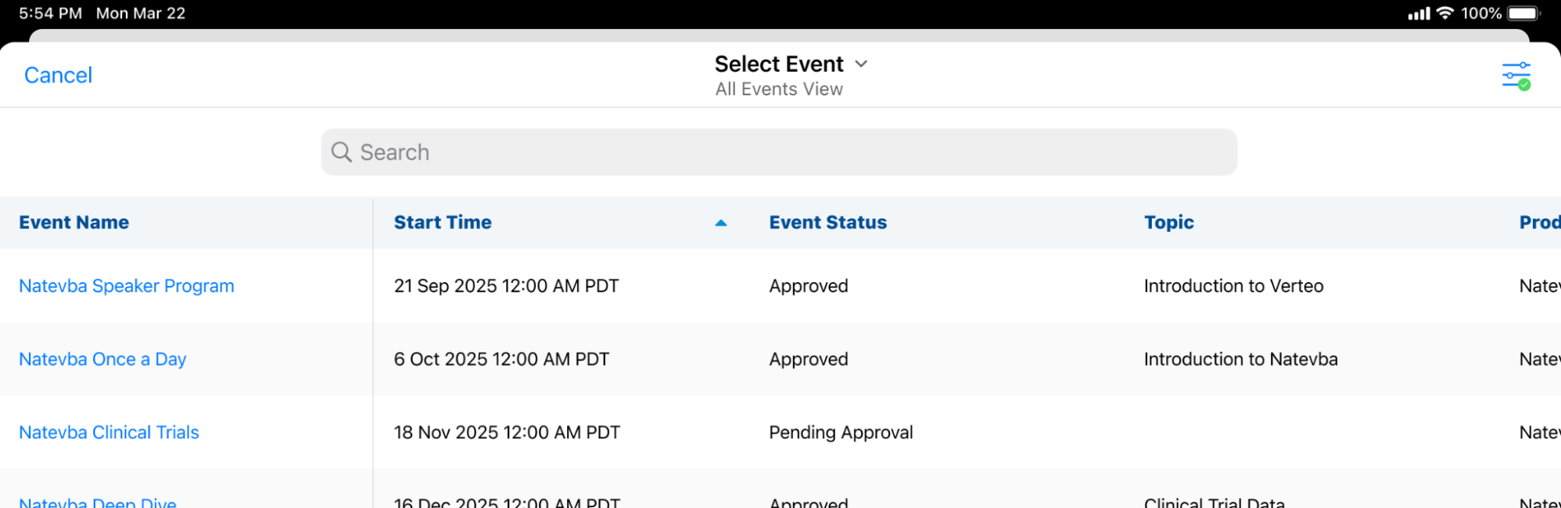
Task: Tap the battery status icon
Action: point(1523,13)
